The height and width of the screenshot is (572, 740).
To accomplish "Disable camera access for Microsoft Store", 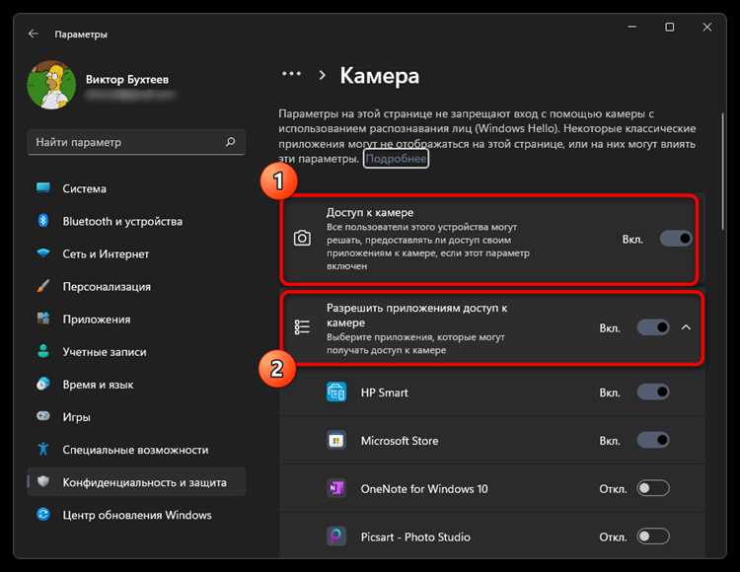I will (653, 440).
